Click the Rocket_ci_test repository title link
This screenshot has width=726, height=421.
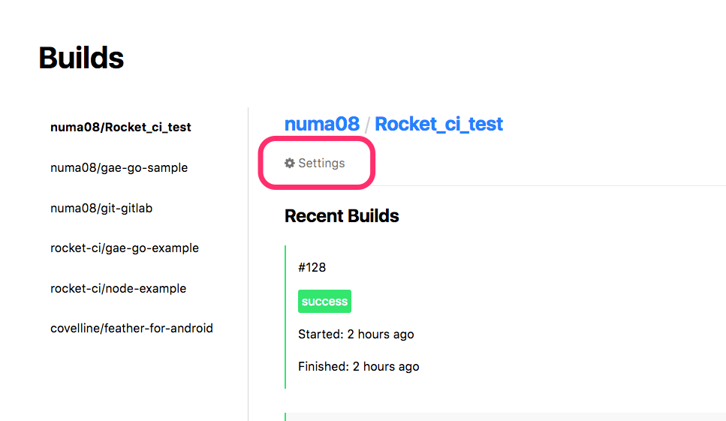[438, 124]
